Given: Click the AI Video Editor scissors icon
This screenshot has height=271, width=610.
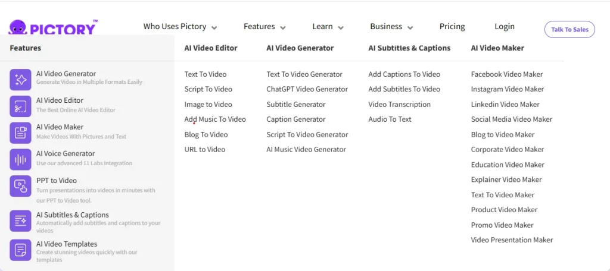Looking at the screenshot, I should pos(20,106).
